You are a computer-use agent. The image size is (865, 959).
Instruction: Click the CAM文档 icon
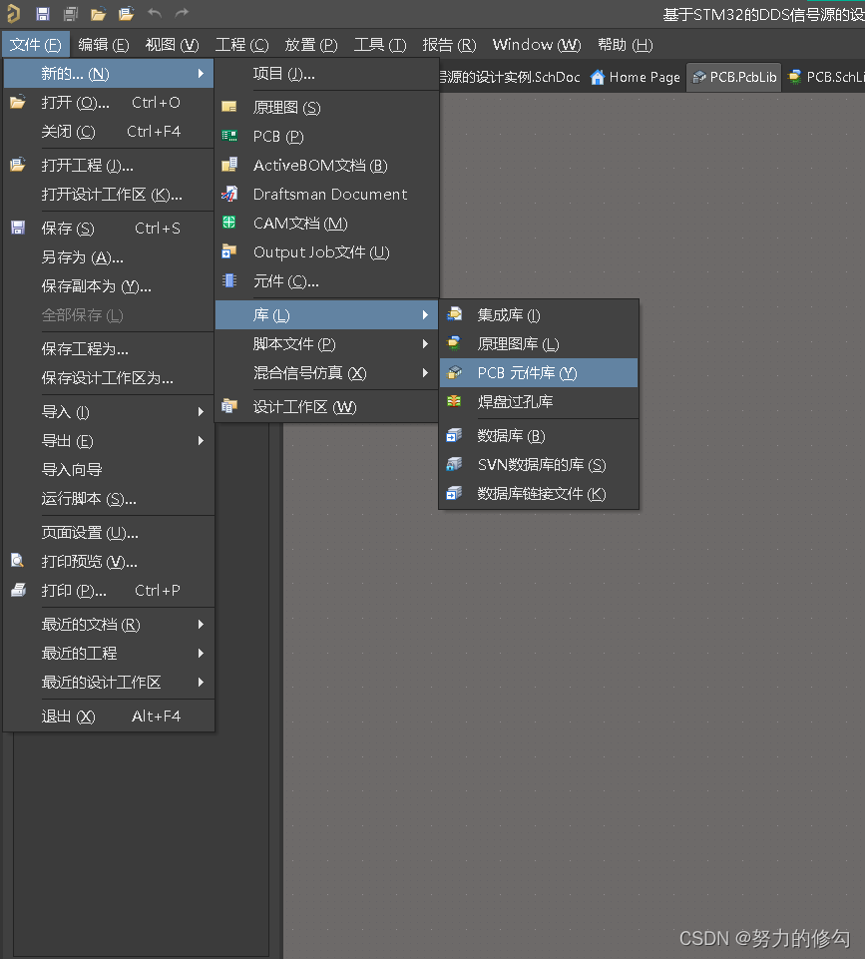[229, 223]
